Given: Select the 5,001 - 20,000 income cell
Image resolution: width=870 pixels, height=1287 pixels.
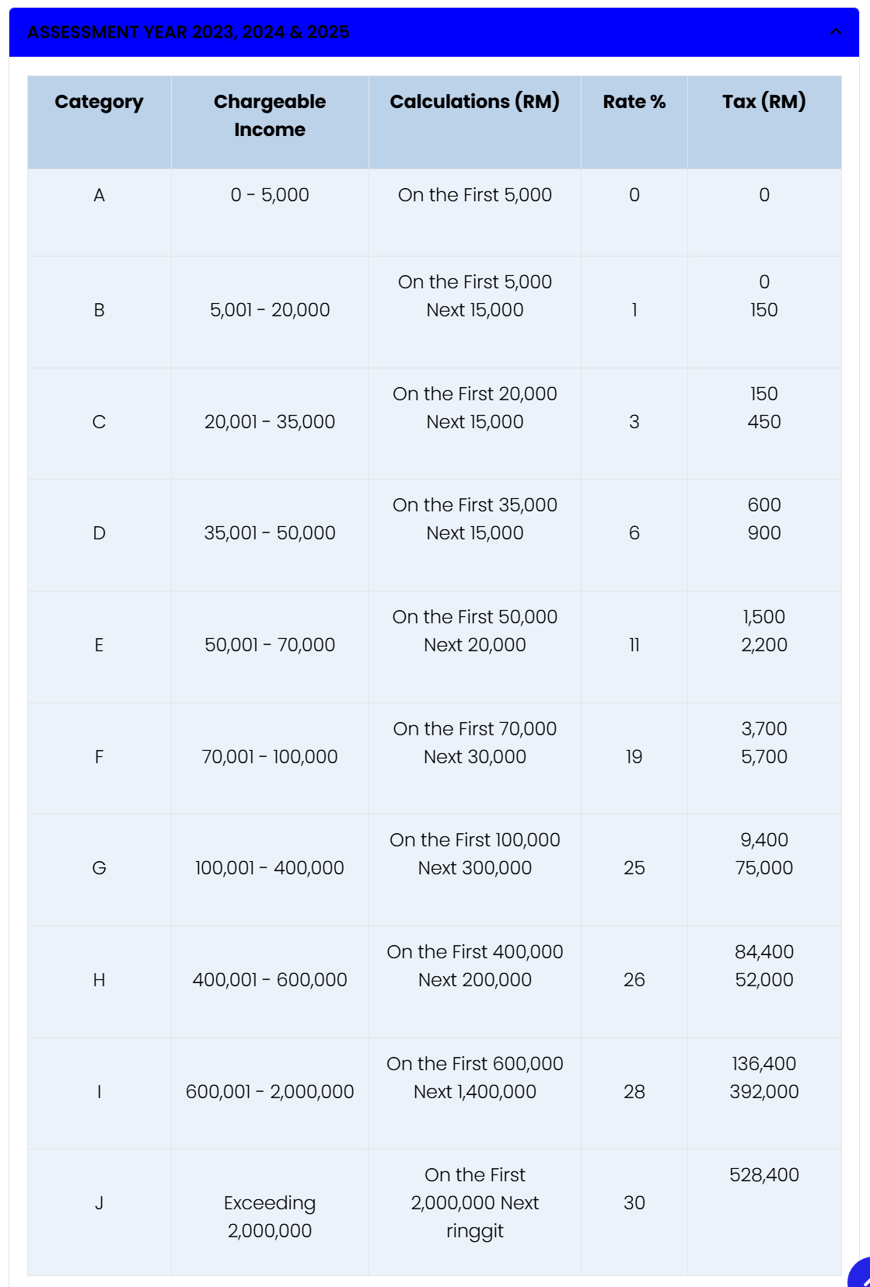Looking at the screenshot, I should [x=270, y=310].
